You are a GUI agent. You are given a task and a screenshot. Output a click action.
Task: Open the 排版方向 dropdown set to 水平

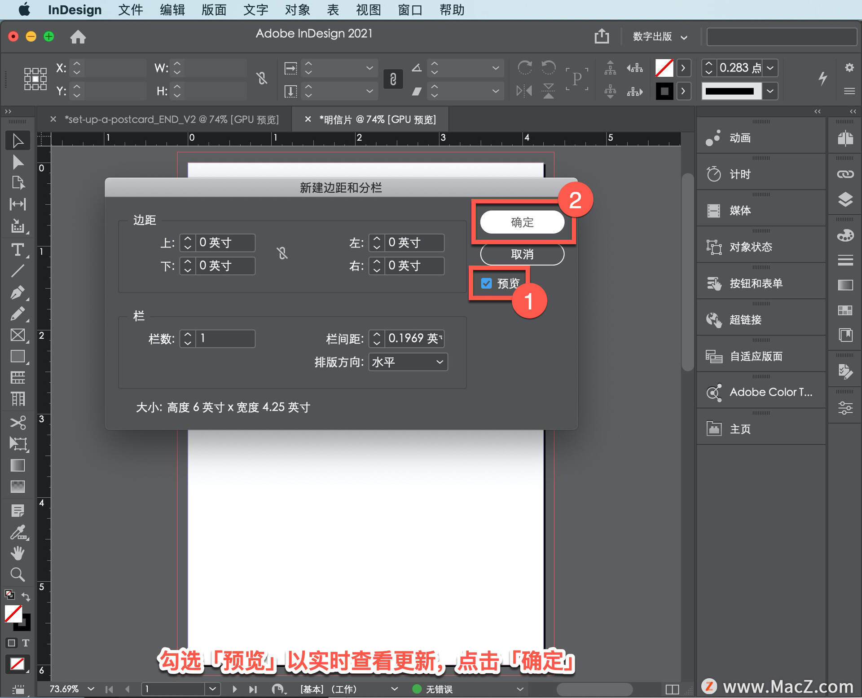pos(408,362)
